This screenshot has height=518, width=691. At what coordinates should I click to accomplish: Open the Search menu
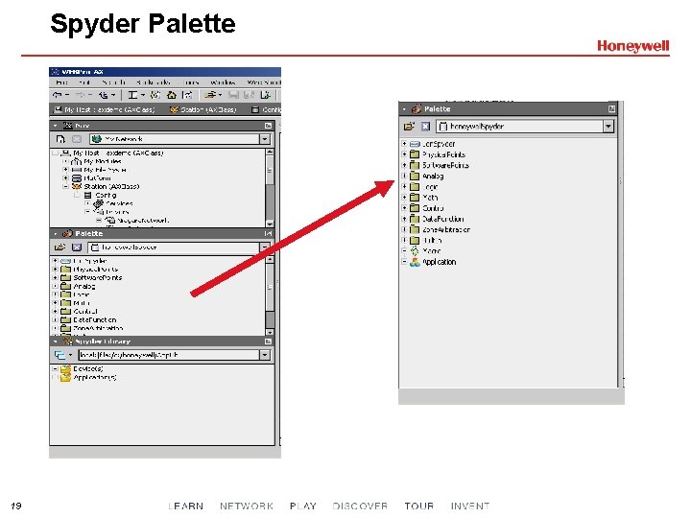[x=114, y=82]
